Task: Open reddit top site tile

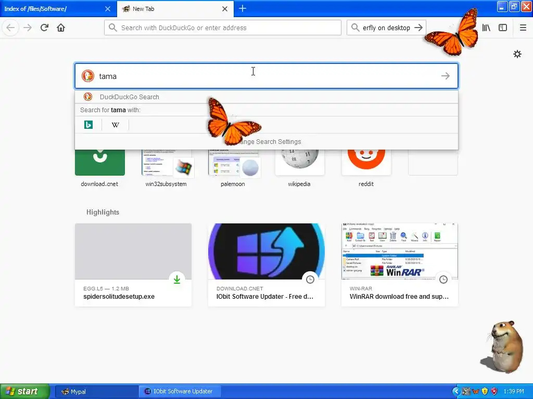Action: coord(366,168)
